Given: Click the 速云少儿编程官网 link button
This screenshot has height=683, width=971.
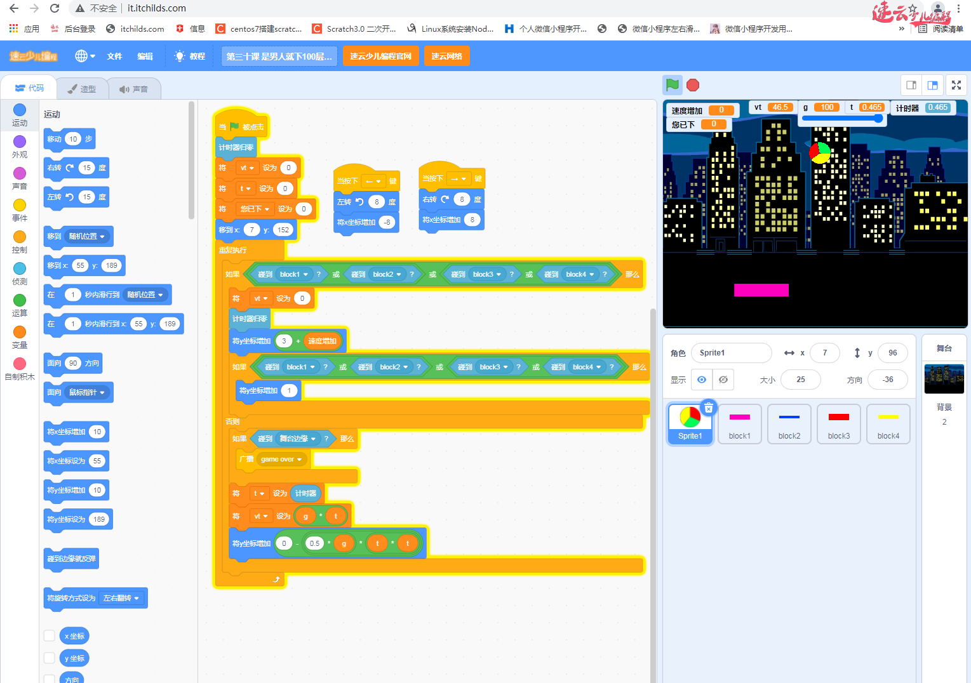Looking at the screenshot, I should coord(380,56).
